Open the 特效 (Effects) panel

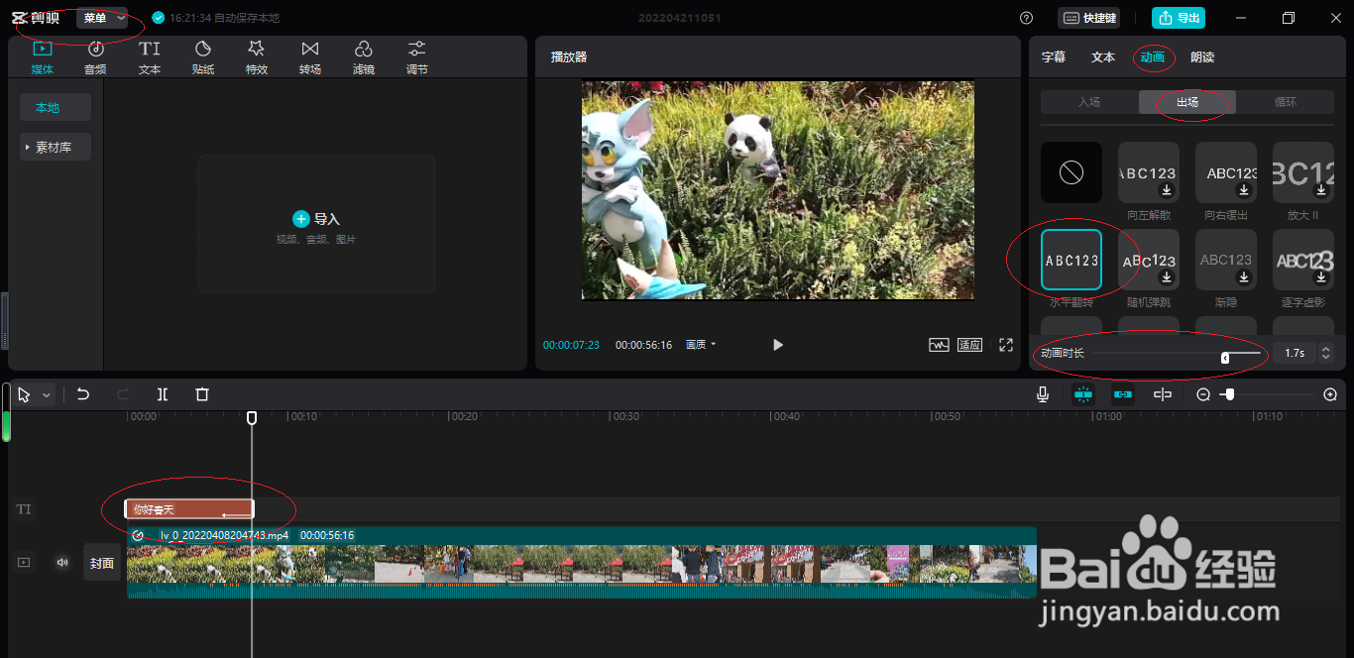[x=257, y=57]
